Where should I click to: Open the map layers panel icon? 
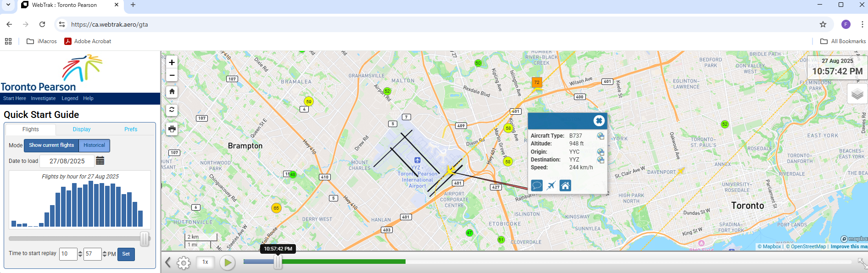tap(857, 94)
